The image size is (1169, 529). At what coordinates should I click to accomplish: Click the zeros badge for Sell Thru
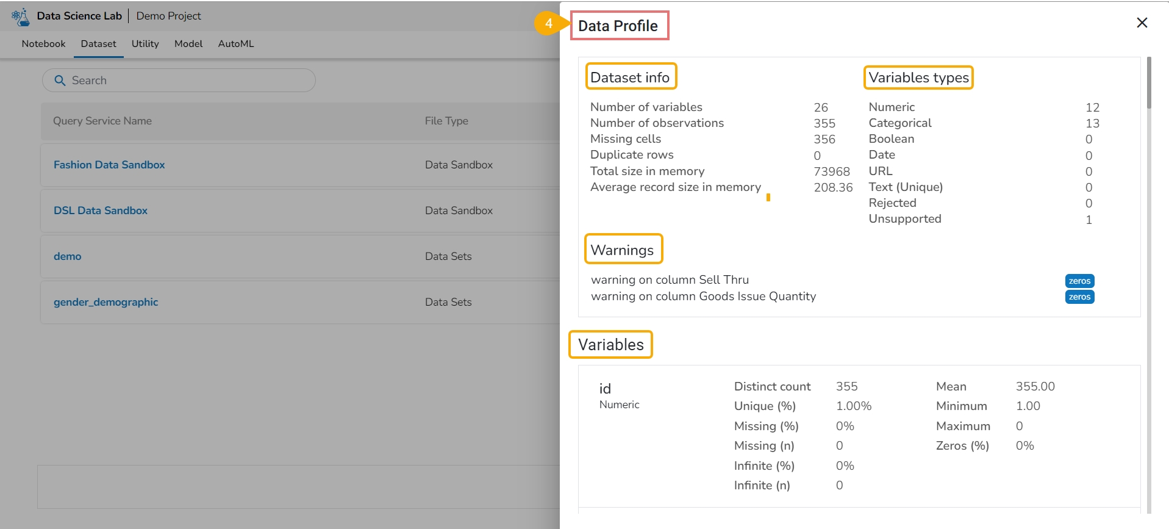click(1079, 281)
